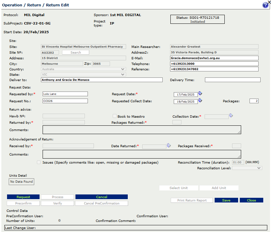The width and height of the screenshot is (271, 232).
Task: Click the Request Date input
Action: click(x=186, y=95)
